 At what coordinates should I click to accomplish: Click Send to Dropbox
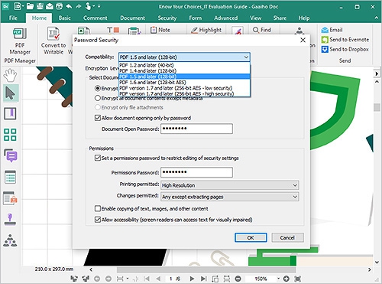pos(345,49)
